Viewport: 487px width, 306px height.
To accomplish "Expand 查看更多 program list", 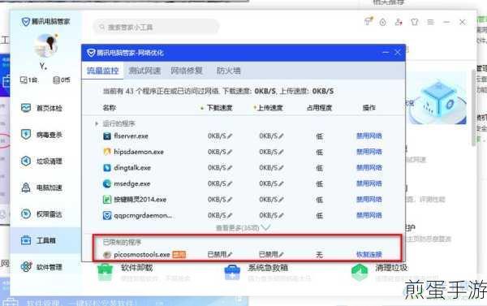I will pos(243,228).
